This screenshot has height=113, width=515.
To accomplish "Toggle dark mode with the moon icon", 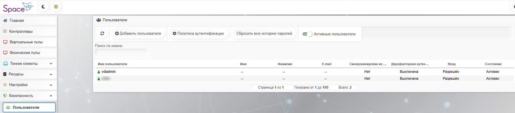I will (x=43, y=7).
